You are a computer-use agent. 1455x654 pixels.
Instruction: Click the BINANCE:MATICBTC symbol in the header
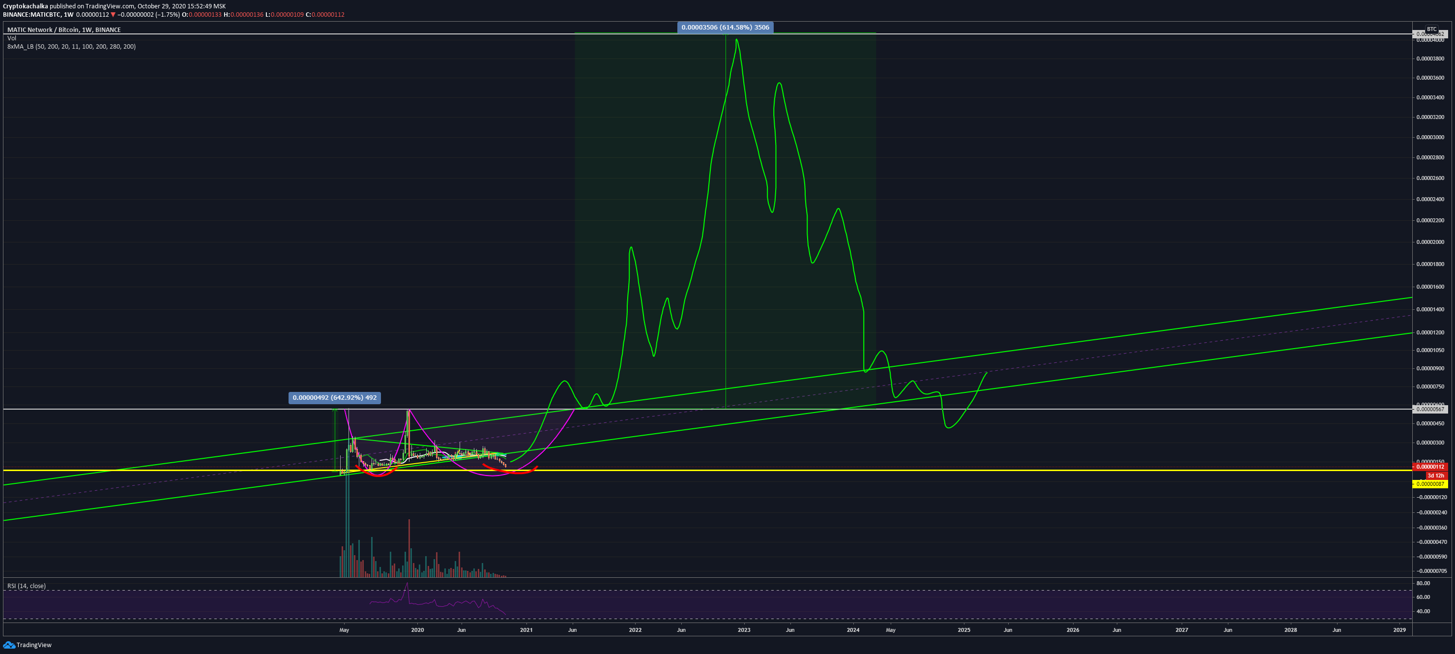click(x=31, y=15)
